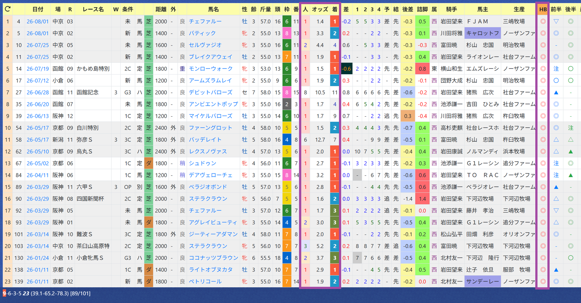This screenshot has height=303, width=581.
Task: Open the 26-08/01 date link in row 1
Action: (x=38, y=21)
